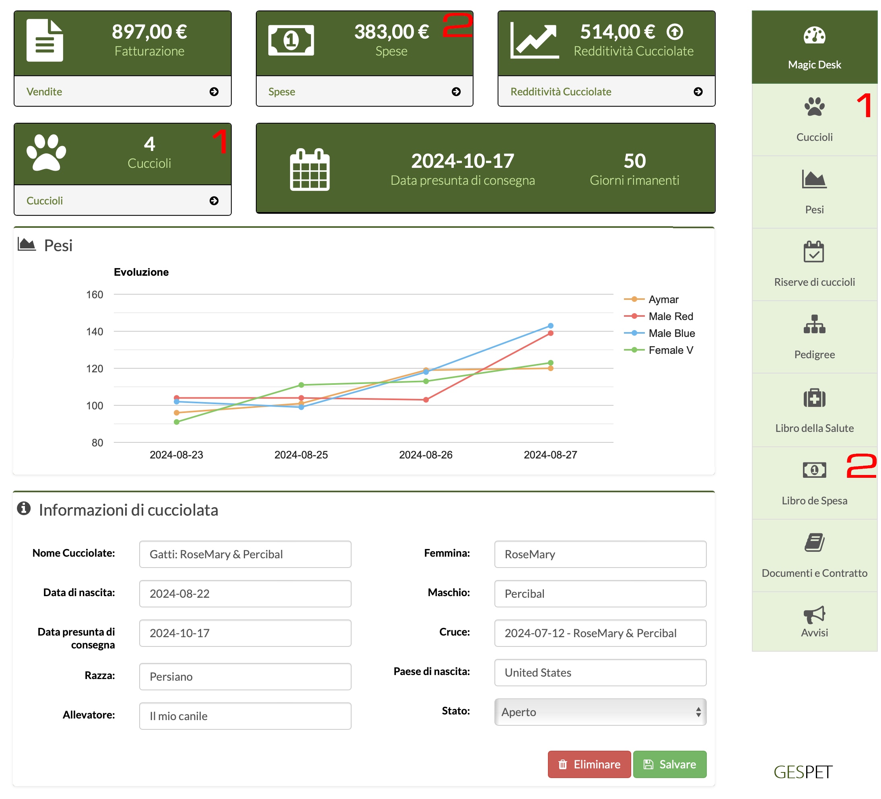Viewport: 881px width, 799px height.
Task: Open the Vendite link
Action: [44, 91]
